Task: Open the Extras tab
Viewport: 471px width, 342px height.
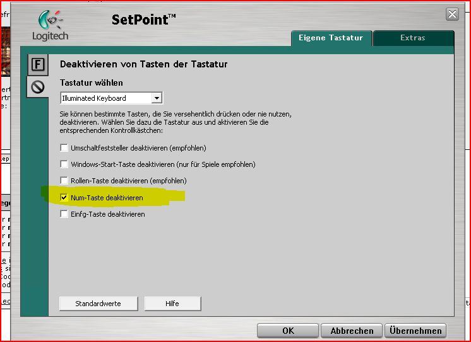Action: [x=413, y=38]
